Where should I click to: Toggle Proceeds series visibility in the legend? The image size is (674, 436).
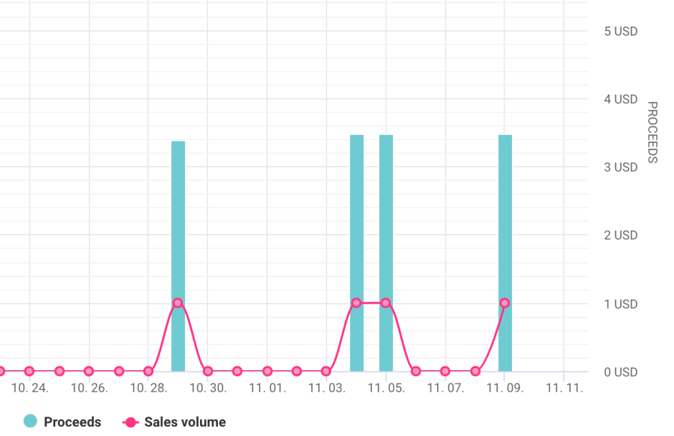[x=30, y=422]
